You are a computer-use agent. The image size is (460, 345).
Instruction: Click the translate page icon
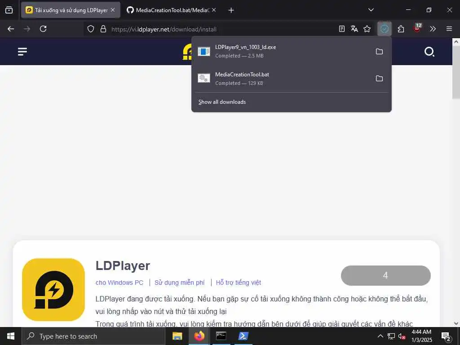click(x=354, y=29)
